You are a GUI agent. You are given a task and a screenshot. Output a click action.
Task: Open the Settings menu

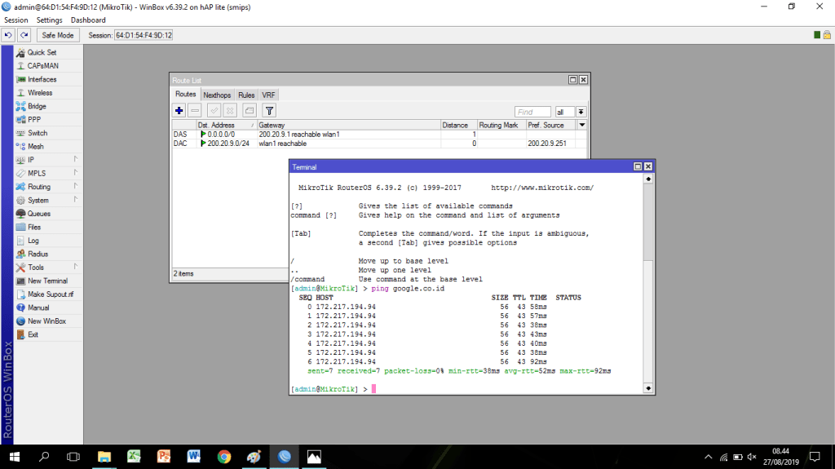49,20
